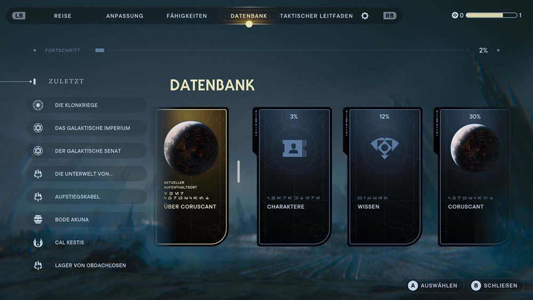The image size is (533, 300).
Task: Open the Fähigkeiten tab
Action: (x=187, y=16)
